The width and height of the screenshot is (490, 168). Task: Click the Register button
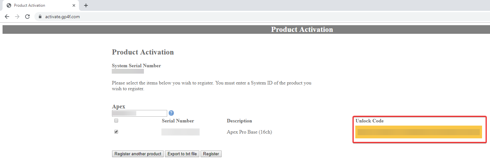pyautogui.click(x=211, y=154)
